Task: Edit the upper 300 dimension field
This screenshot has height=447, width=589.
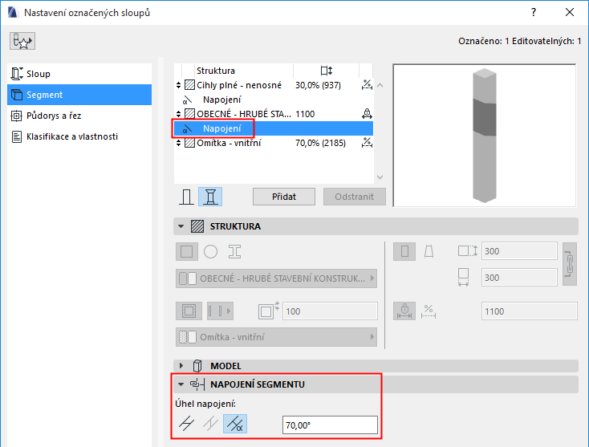Action: (519, 251)
